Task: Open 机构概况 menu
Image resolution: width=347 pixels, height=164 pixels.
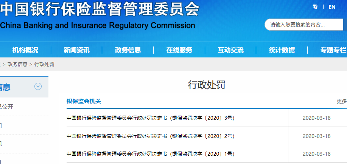Action: (25, 50)
